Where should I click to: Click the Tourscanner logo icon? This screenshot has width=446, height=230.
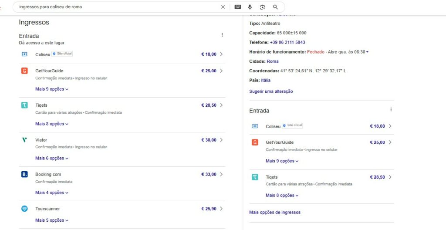(24, 209)
